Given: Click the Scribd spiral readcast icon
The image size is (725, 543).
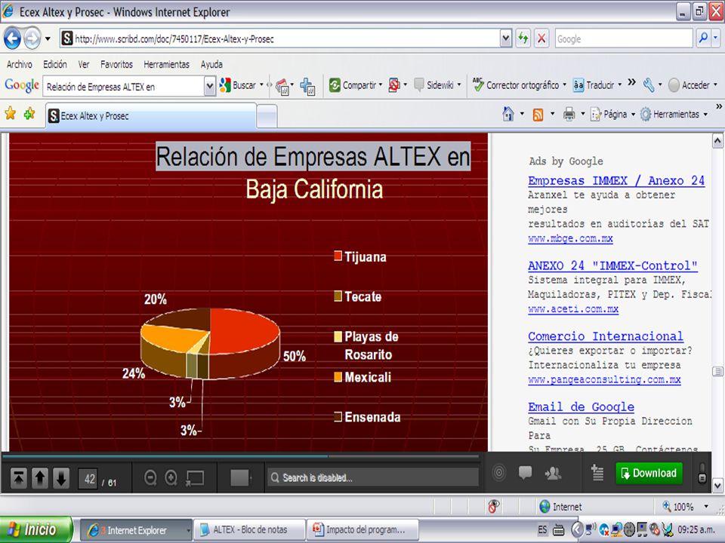Looking at the screenshot, I should (499, 472).
